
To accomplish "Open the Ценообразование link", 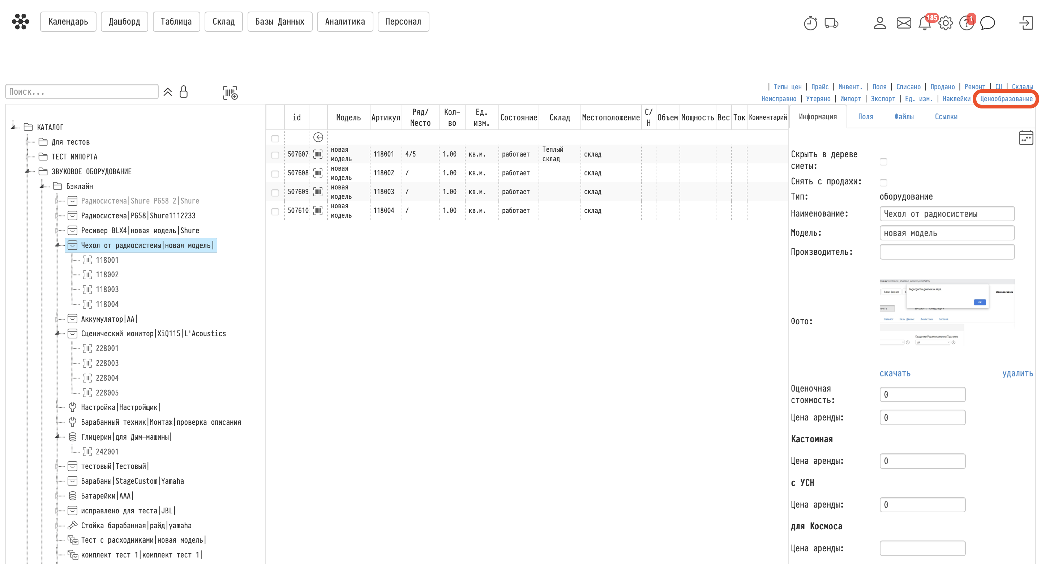I will [1006, 99].
